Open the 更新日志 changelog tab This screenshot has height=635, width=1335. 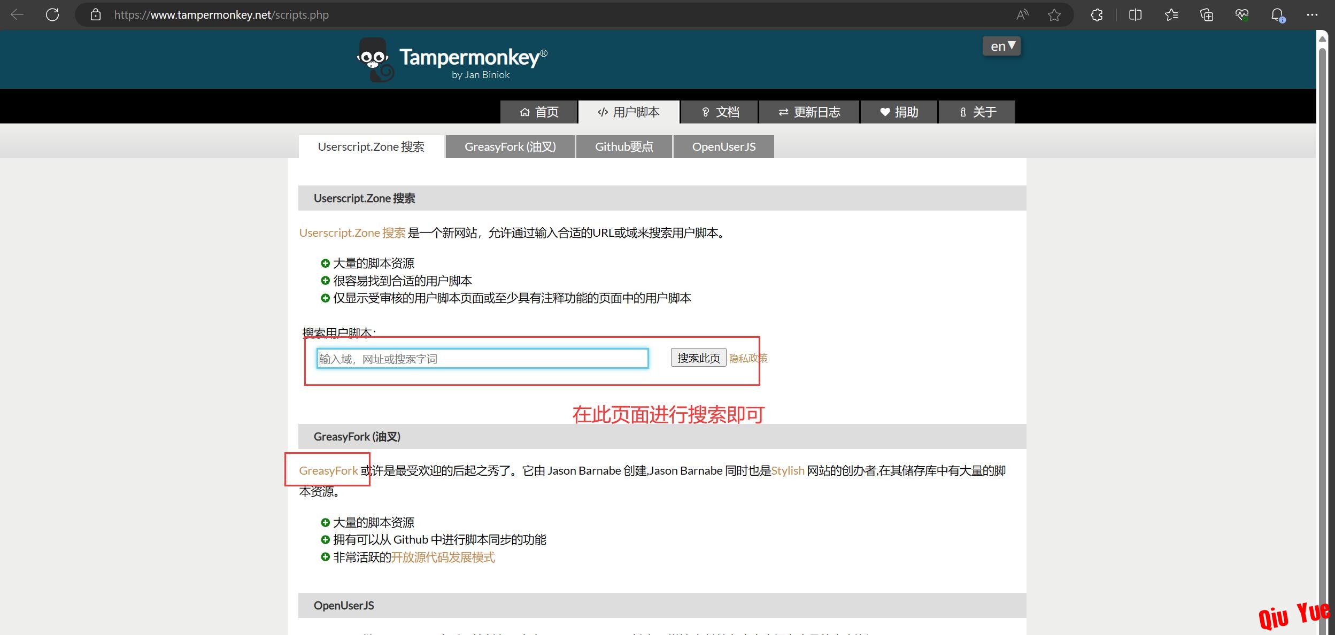click(x=809, y=112)
